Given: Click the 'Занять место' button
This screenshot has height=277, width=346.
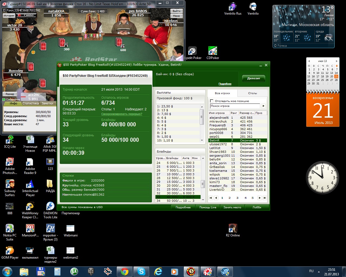Looking at the screenshot, I should 232,207.
